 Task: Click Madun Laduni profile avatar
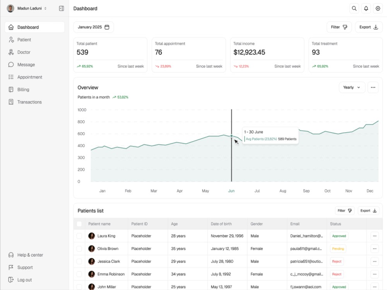coord(10,9)
